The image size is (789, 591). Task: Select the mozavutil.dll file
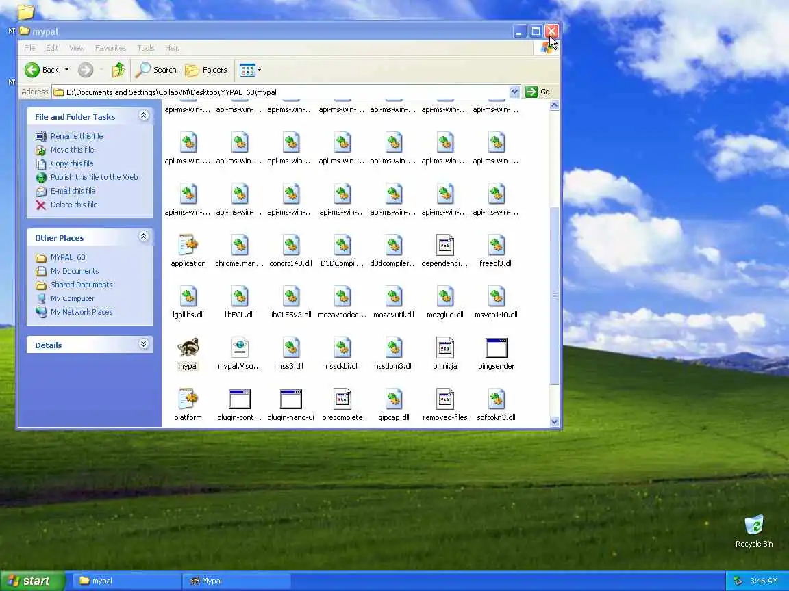pyautogui.click(x=394, y=296)
